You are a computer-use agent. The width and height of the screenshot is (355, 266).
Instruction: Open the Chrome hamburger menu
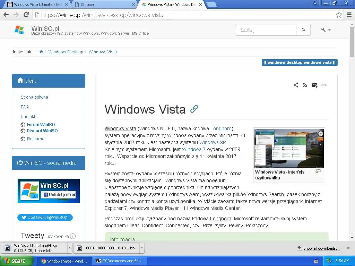[349, 15]
